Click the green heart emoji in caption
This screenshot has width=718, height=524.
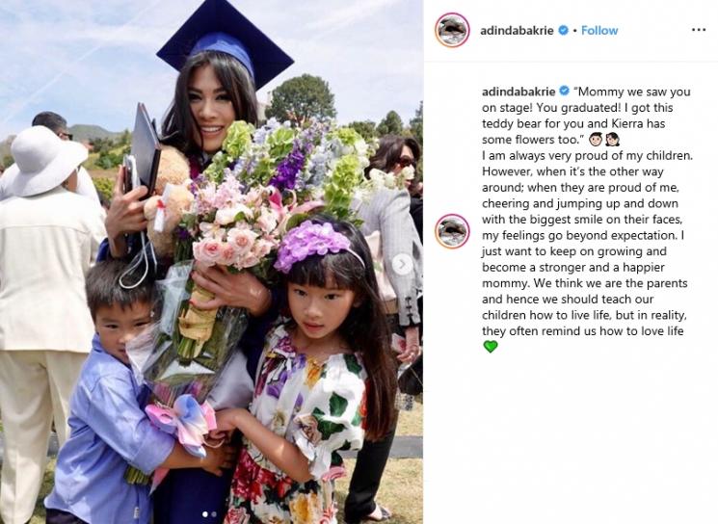[x=491, y=348]
